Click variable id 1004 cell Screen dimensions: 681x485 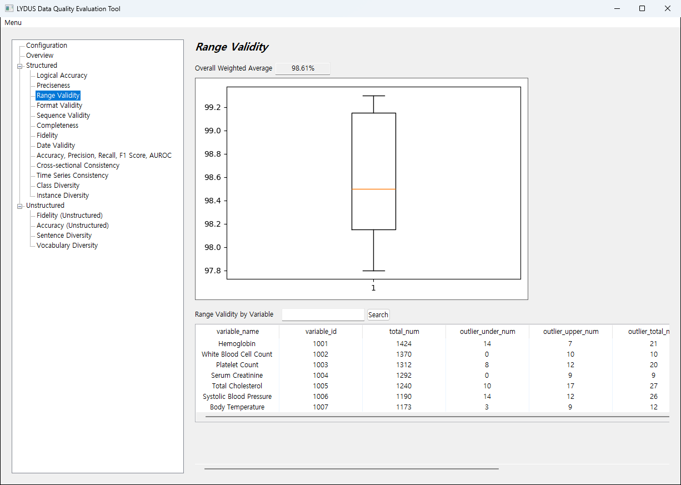(321, 376)
